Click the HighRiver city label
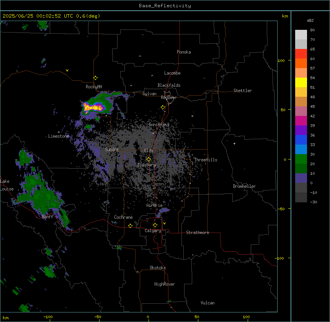This screenshot has height=322, width=330. click(x=165, y=284)
